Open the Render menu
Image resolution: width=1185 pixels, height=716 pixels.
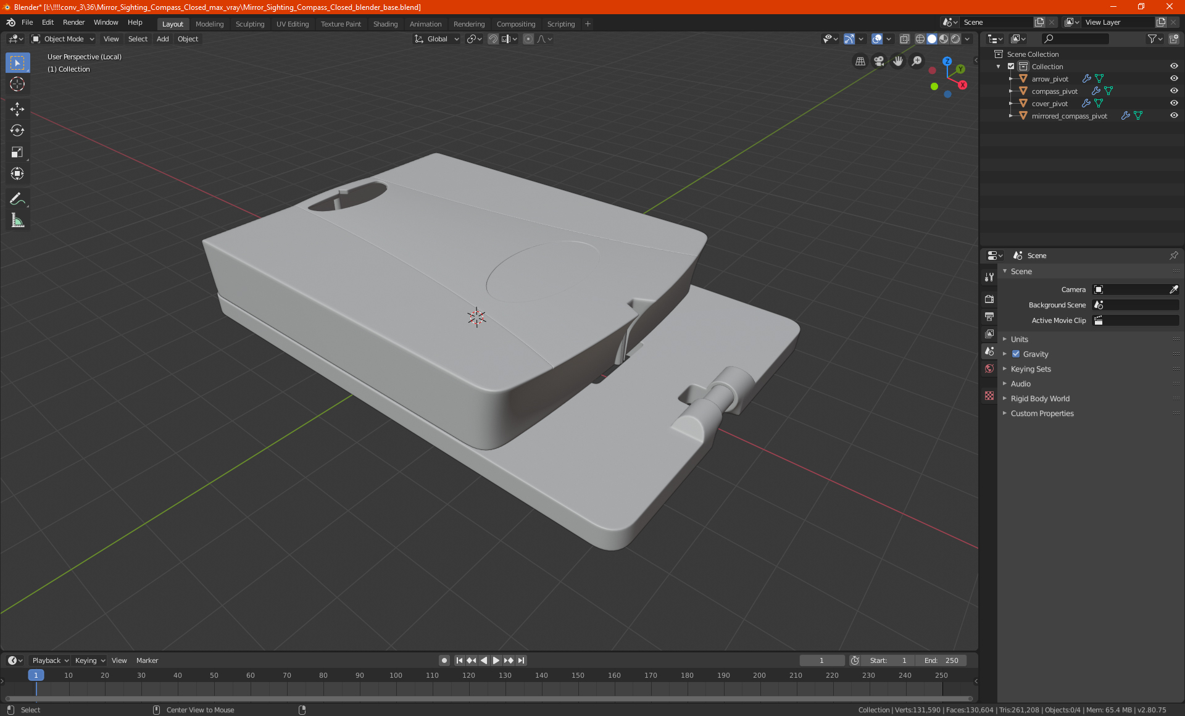[x=73, y=22]
